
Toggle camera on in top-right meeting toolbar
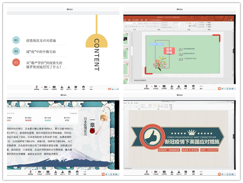[155, 87]
